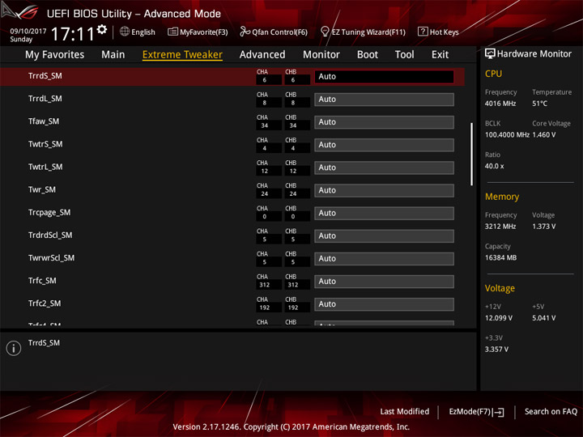
Task: Click the +12V reading 12.099 V
Action: coord(498,318)
